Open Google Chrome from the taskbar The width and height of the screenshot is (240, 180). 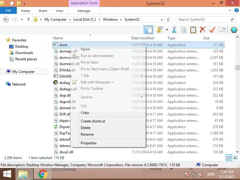coord(43,174)
